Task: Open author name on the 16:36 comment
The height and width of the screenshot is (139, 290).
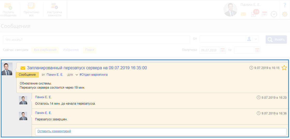Action: (x=44, y=113)
